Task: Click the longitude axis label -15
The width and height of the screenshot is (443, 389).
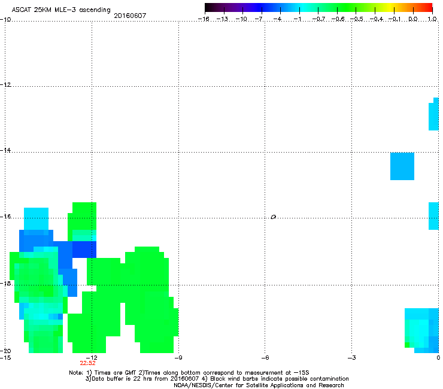Action: (x=5, y=358)
